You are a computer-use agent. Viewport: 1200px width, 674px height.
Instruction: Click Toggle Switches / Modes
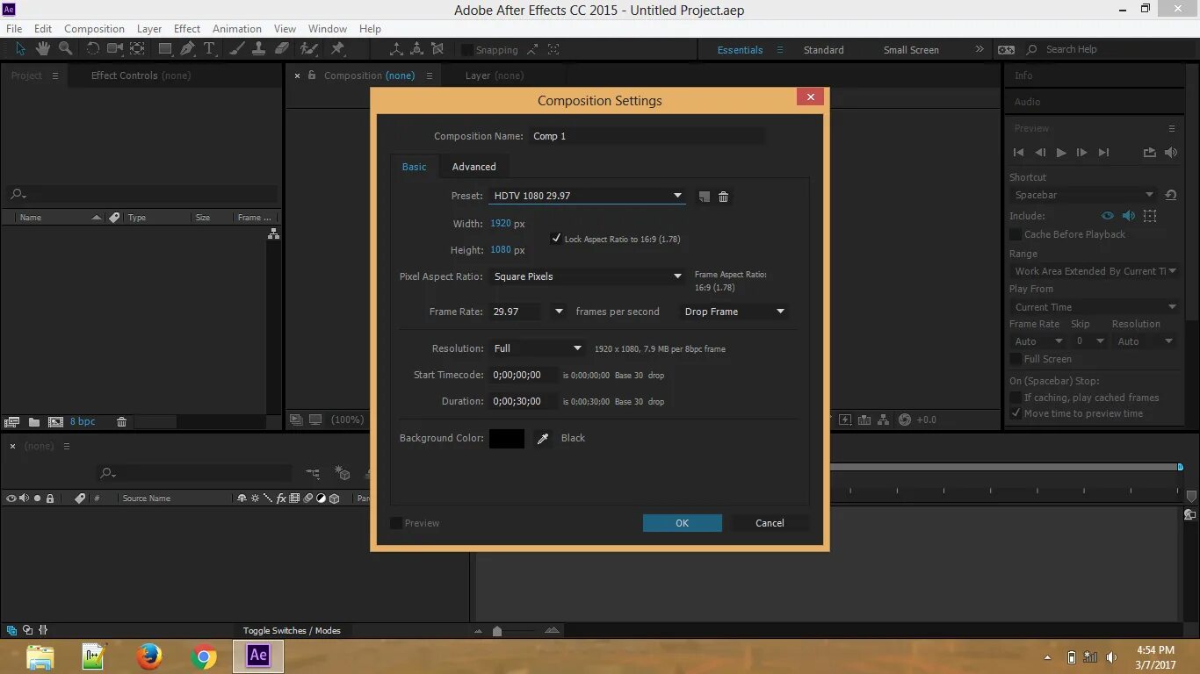coord(292,631)
